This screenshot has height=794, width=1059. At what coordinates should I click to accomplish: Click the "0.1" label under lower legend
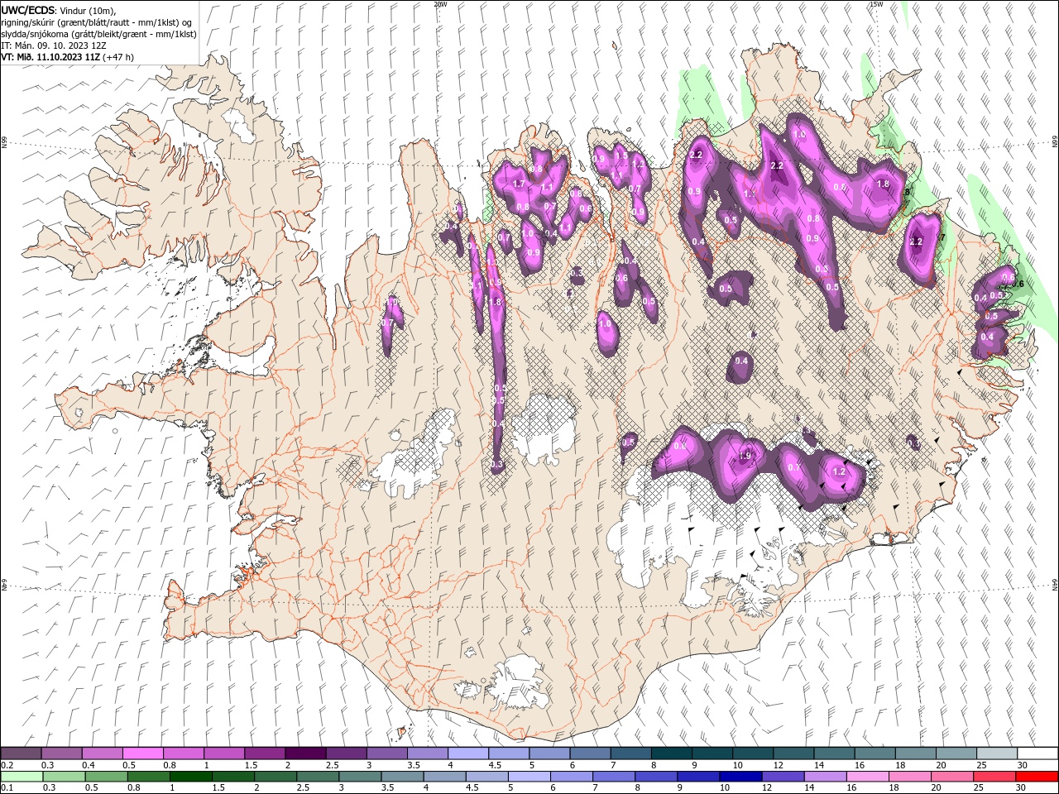click(x=7, y=788)
